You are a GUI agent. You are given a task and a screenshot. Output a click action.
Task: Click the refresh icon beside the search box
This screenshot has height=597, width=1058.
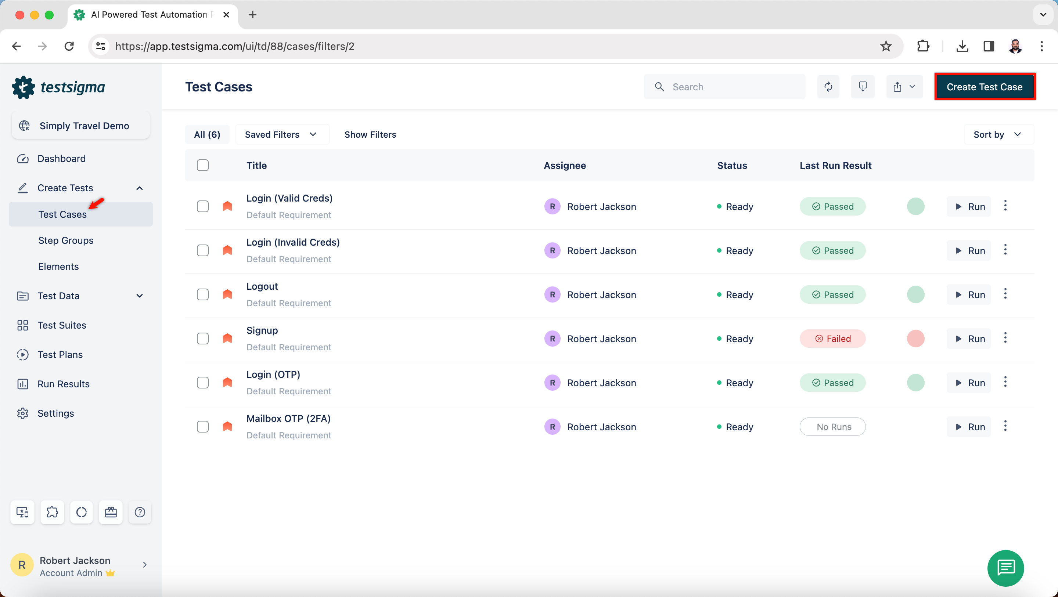(828, 87)
